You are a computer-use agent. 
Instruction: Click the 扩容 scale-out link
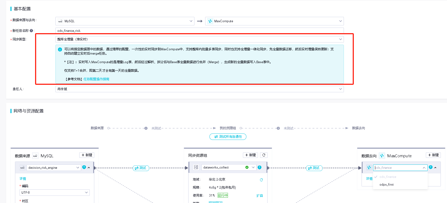[x=260, y=196]
